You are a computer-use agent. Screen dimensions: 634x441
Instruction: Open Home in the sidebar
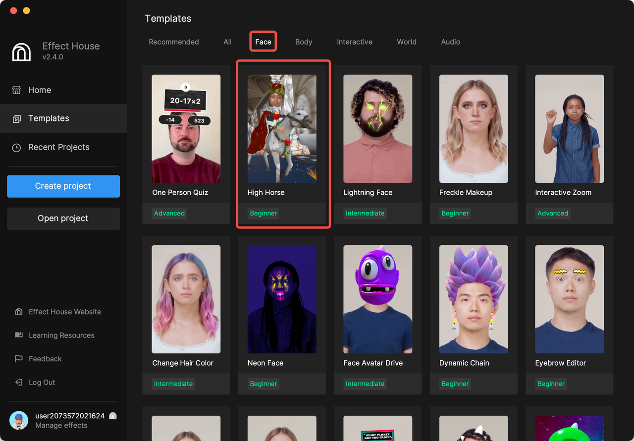[63, 90]
